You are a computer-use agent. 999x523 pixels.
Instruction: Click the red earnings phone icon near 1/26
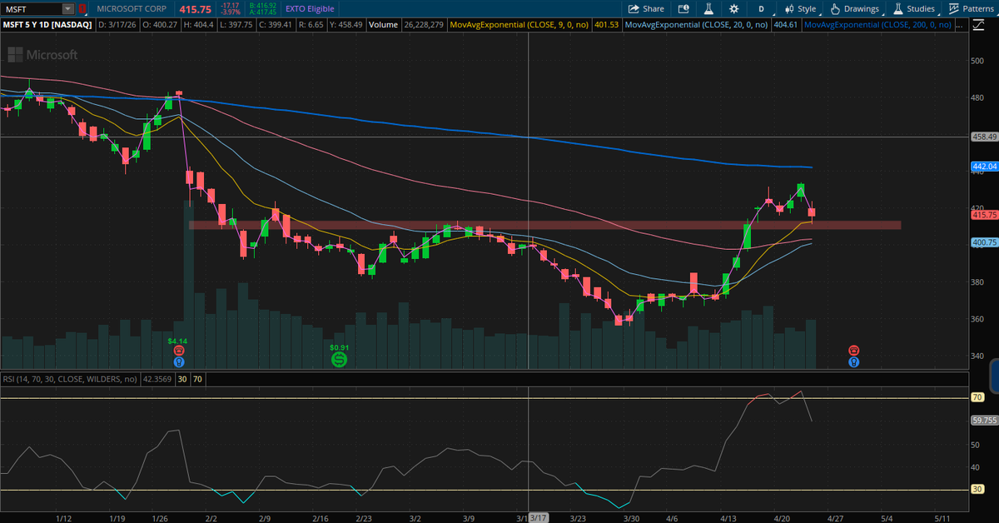point(177,351)
